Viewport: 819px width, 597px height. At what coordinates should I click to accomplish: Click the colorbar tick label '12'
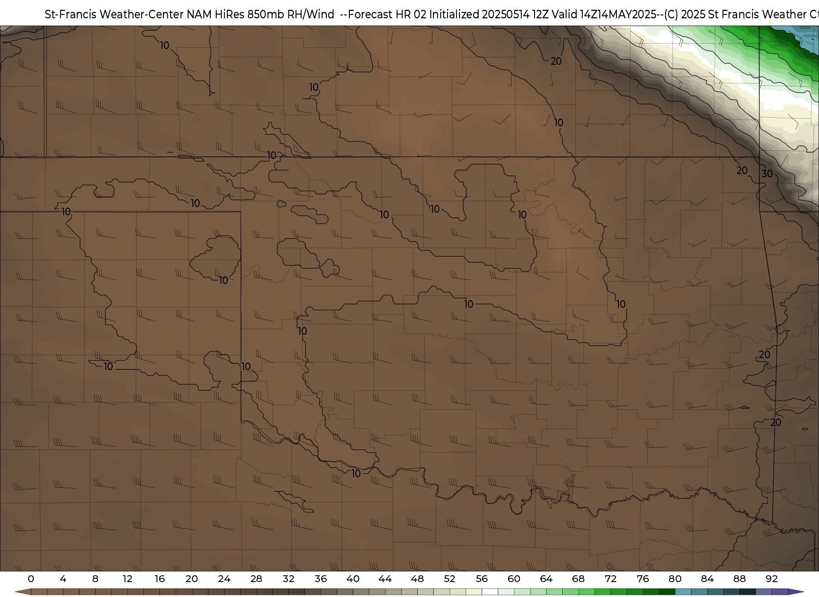128,579
